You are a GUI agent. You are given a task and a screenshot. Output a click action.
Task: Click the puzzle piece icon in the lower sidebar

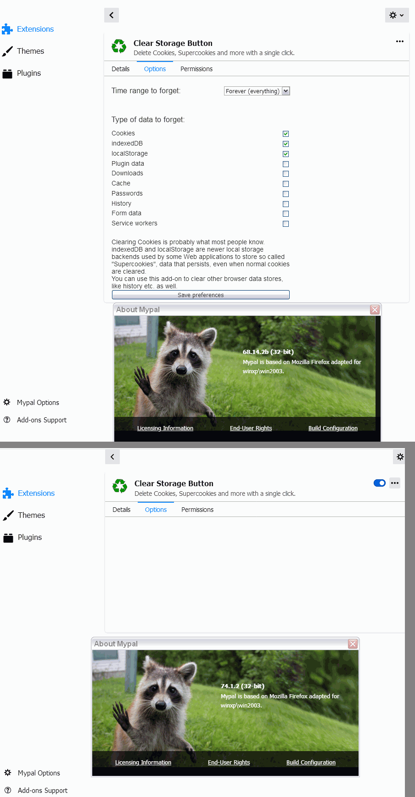tap(8, 494)
